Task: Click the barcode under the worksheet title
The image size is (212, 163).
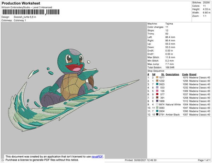Action: pyautogui.click(x=31, y=12)
